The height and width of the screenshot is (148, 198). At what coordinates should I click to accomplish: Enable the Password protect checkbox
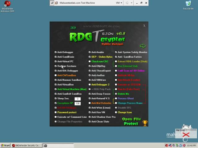tap(56, 112)
